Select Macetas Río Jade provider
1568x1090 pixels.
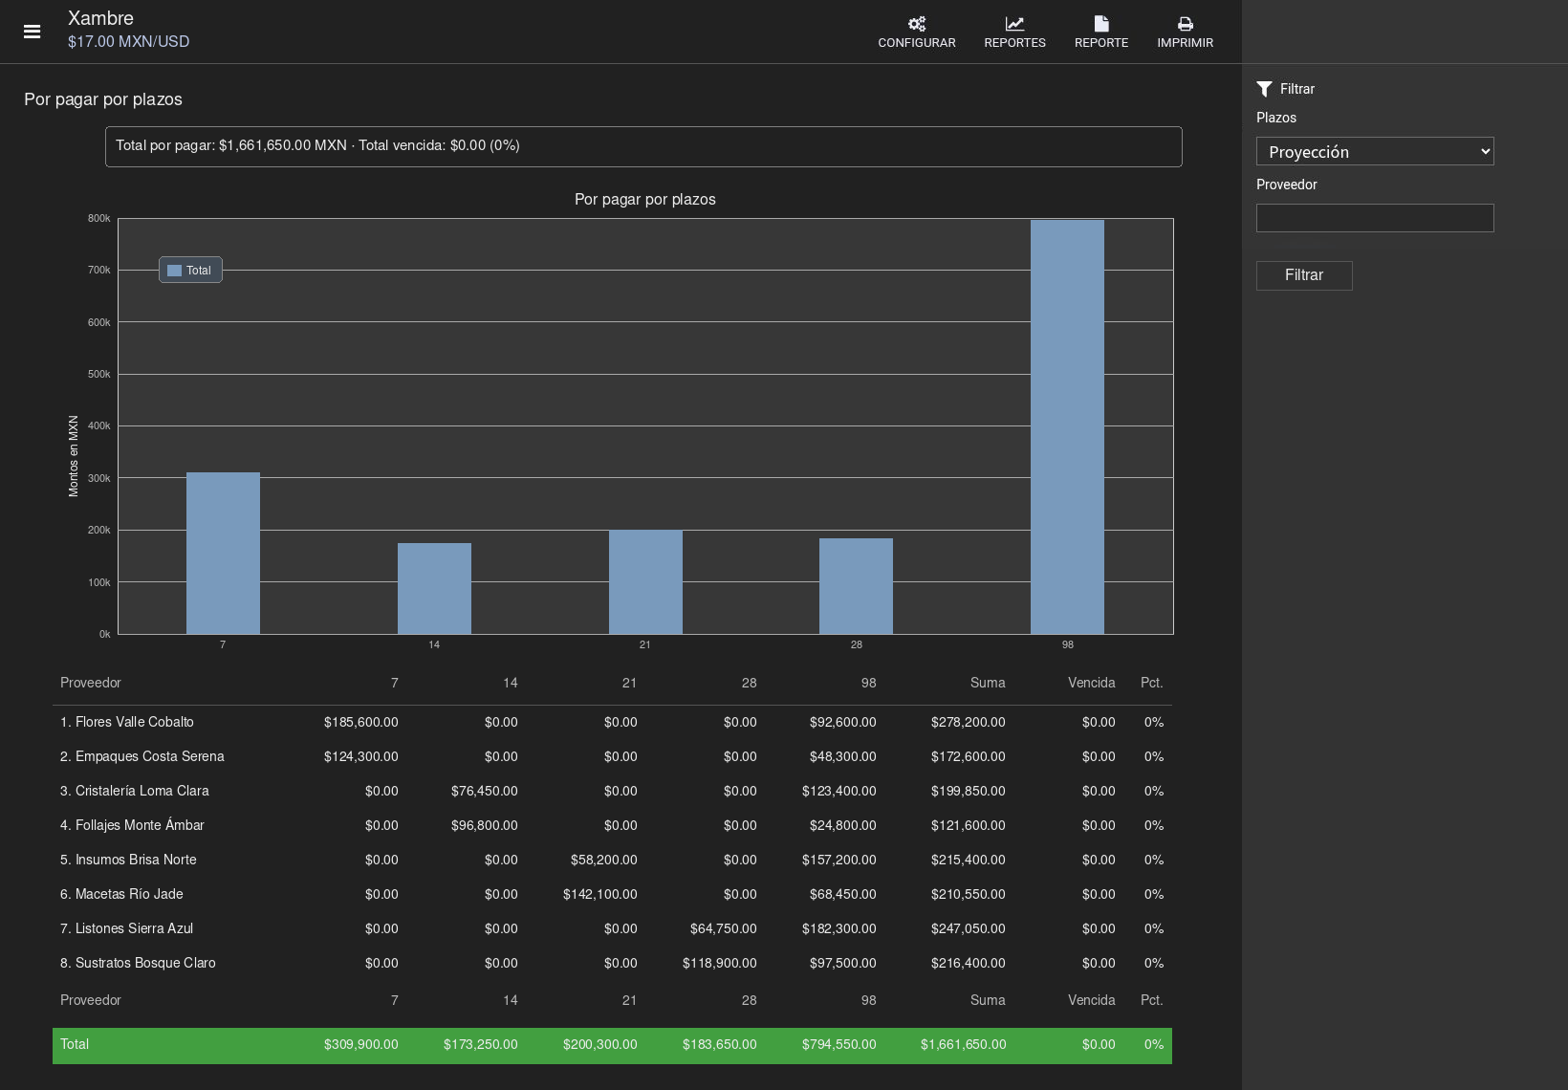[x=121, y=894]
